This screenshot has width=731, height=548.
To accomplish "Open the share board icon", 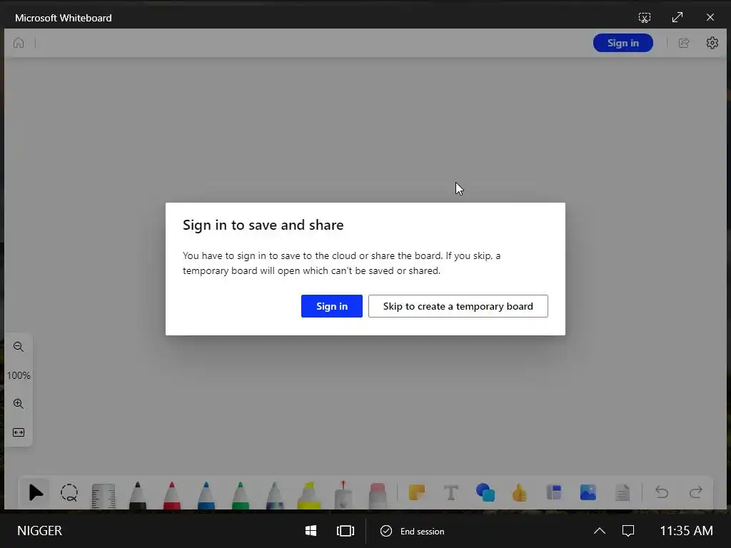I will [x=683, y=43].
